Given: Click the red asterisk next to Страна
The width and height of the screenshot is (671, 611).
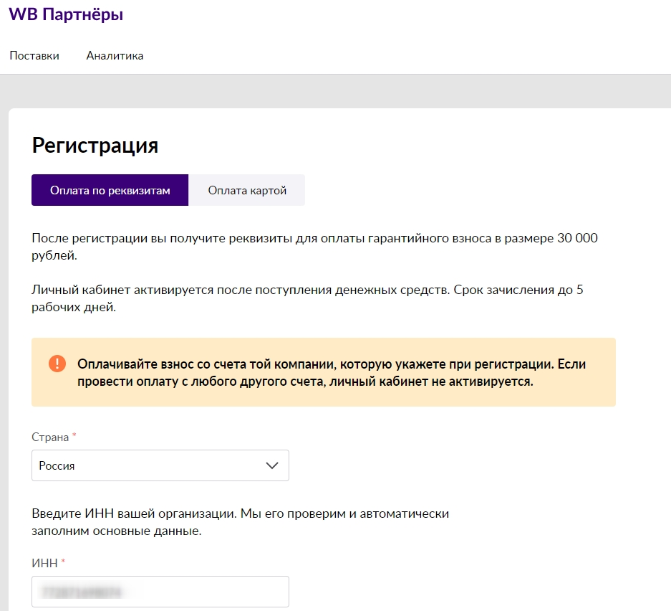Looking at the screenshot, I should [74, 435].
